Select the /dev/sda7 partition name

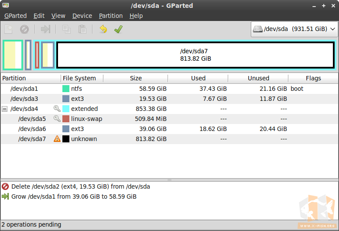(32, 138)
